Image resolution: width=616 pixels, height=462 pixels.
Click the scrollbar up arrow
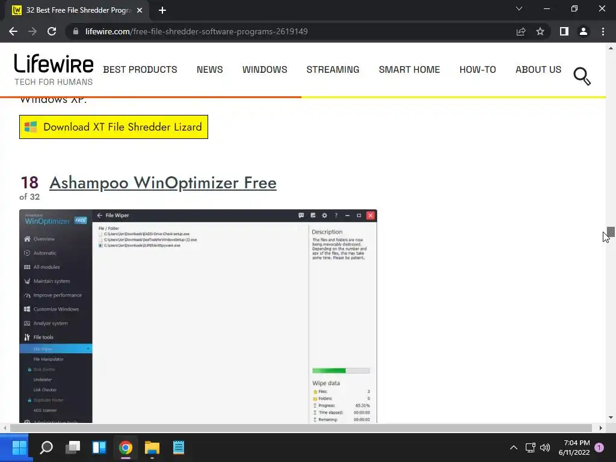[611, 48]
